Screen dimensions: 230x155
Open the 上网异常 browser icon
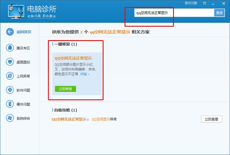coord(10,76)
